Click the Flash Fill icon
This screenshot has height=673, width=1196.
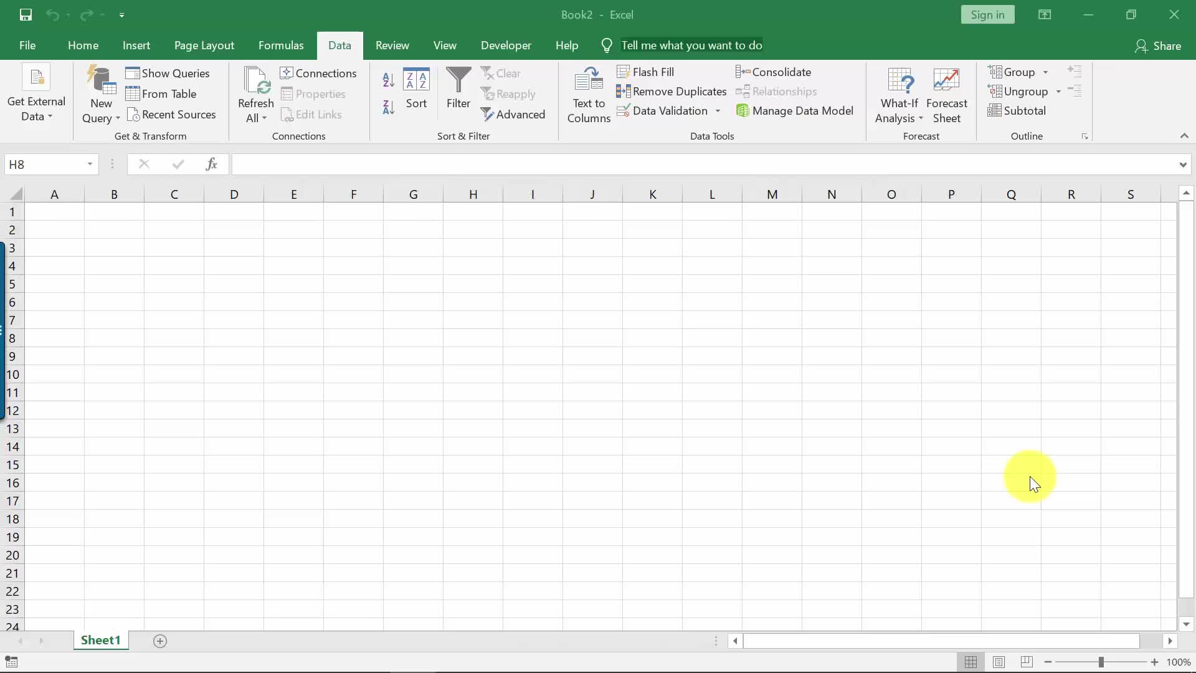(x=624, y=72)
